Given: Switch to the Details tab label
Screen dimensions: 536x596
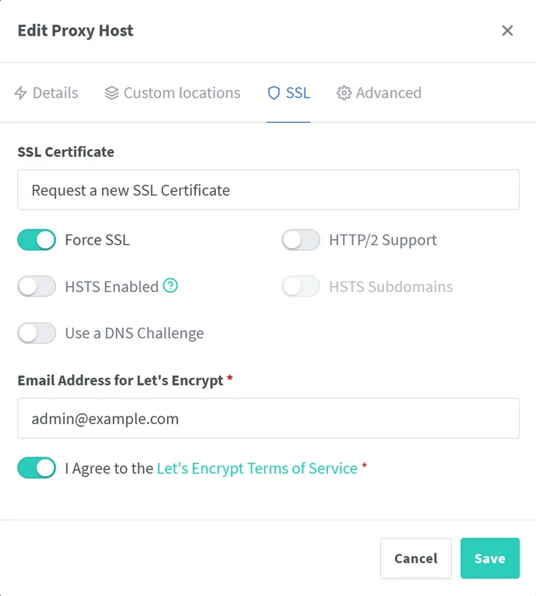Looking at the screenshot, I should [x=55, y=93].
